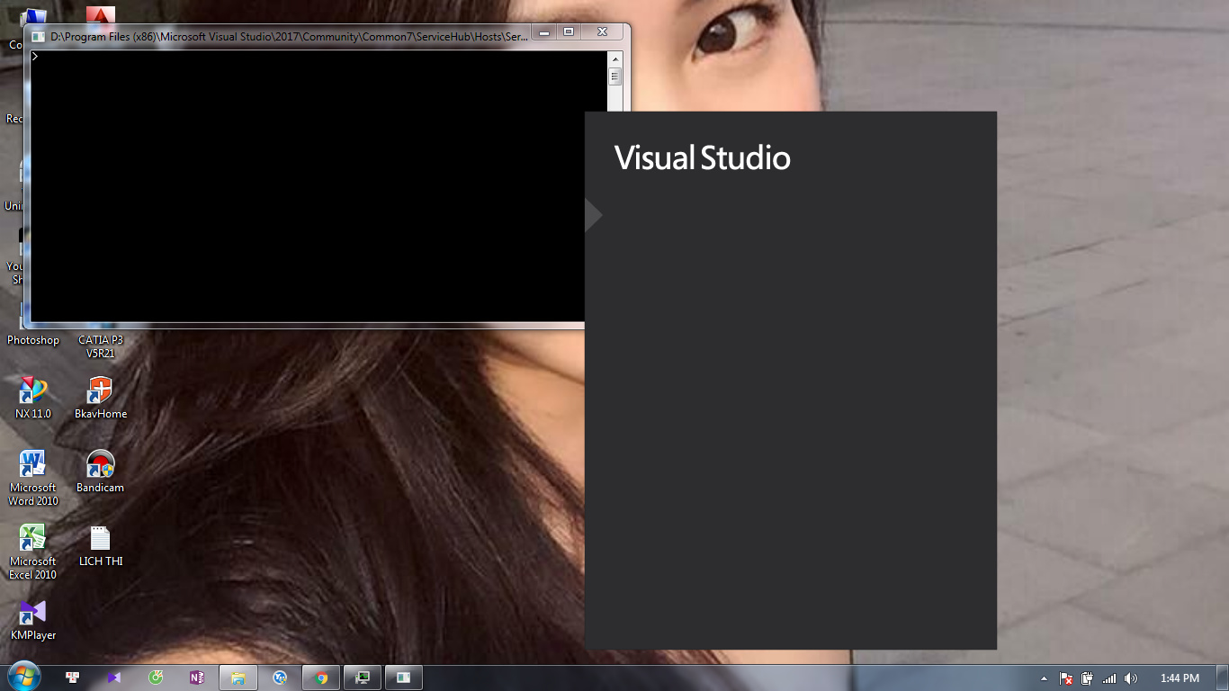Close the ServiceHub console window
Image resolution: width=1229 pixels, height=691 pixels.
pos(602,32)
